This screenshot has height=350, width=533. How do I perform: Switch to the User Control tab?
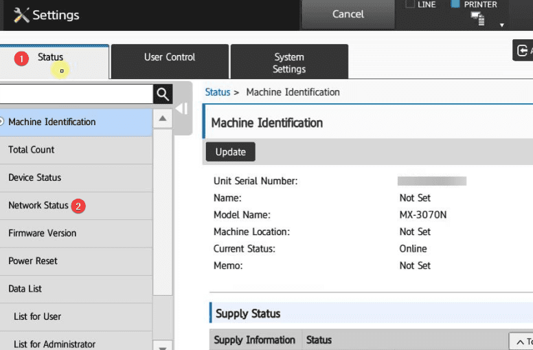(170, 62)
